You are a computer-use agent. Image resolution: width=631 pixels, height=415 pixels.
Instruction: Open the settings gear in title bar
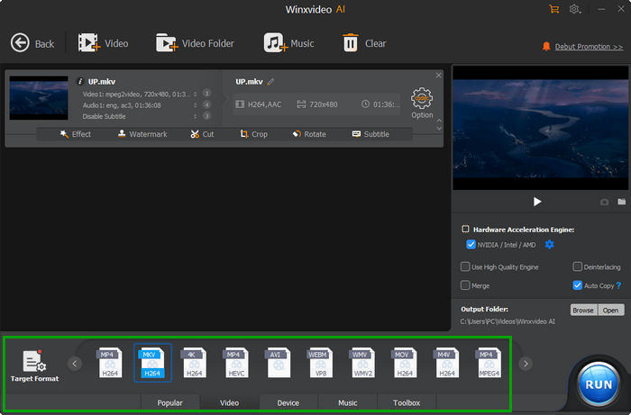575,9
